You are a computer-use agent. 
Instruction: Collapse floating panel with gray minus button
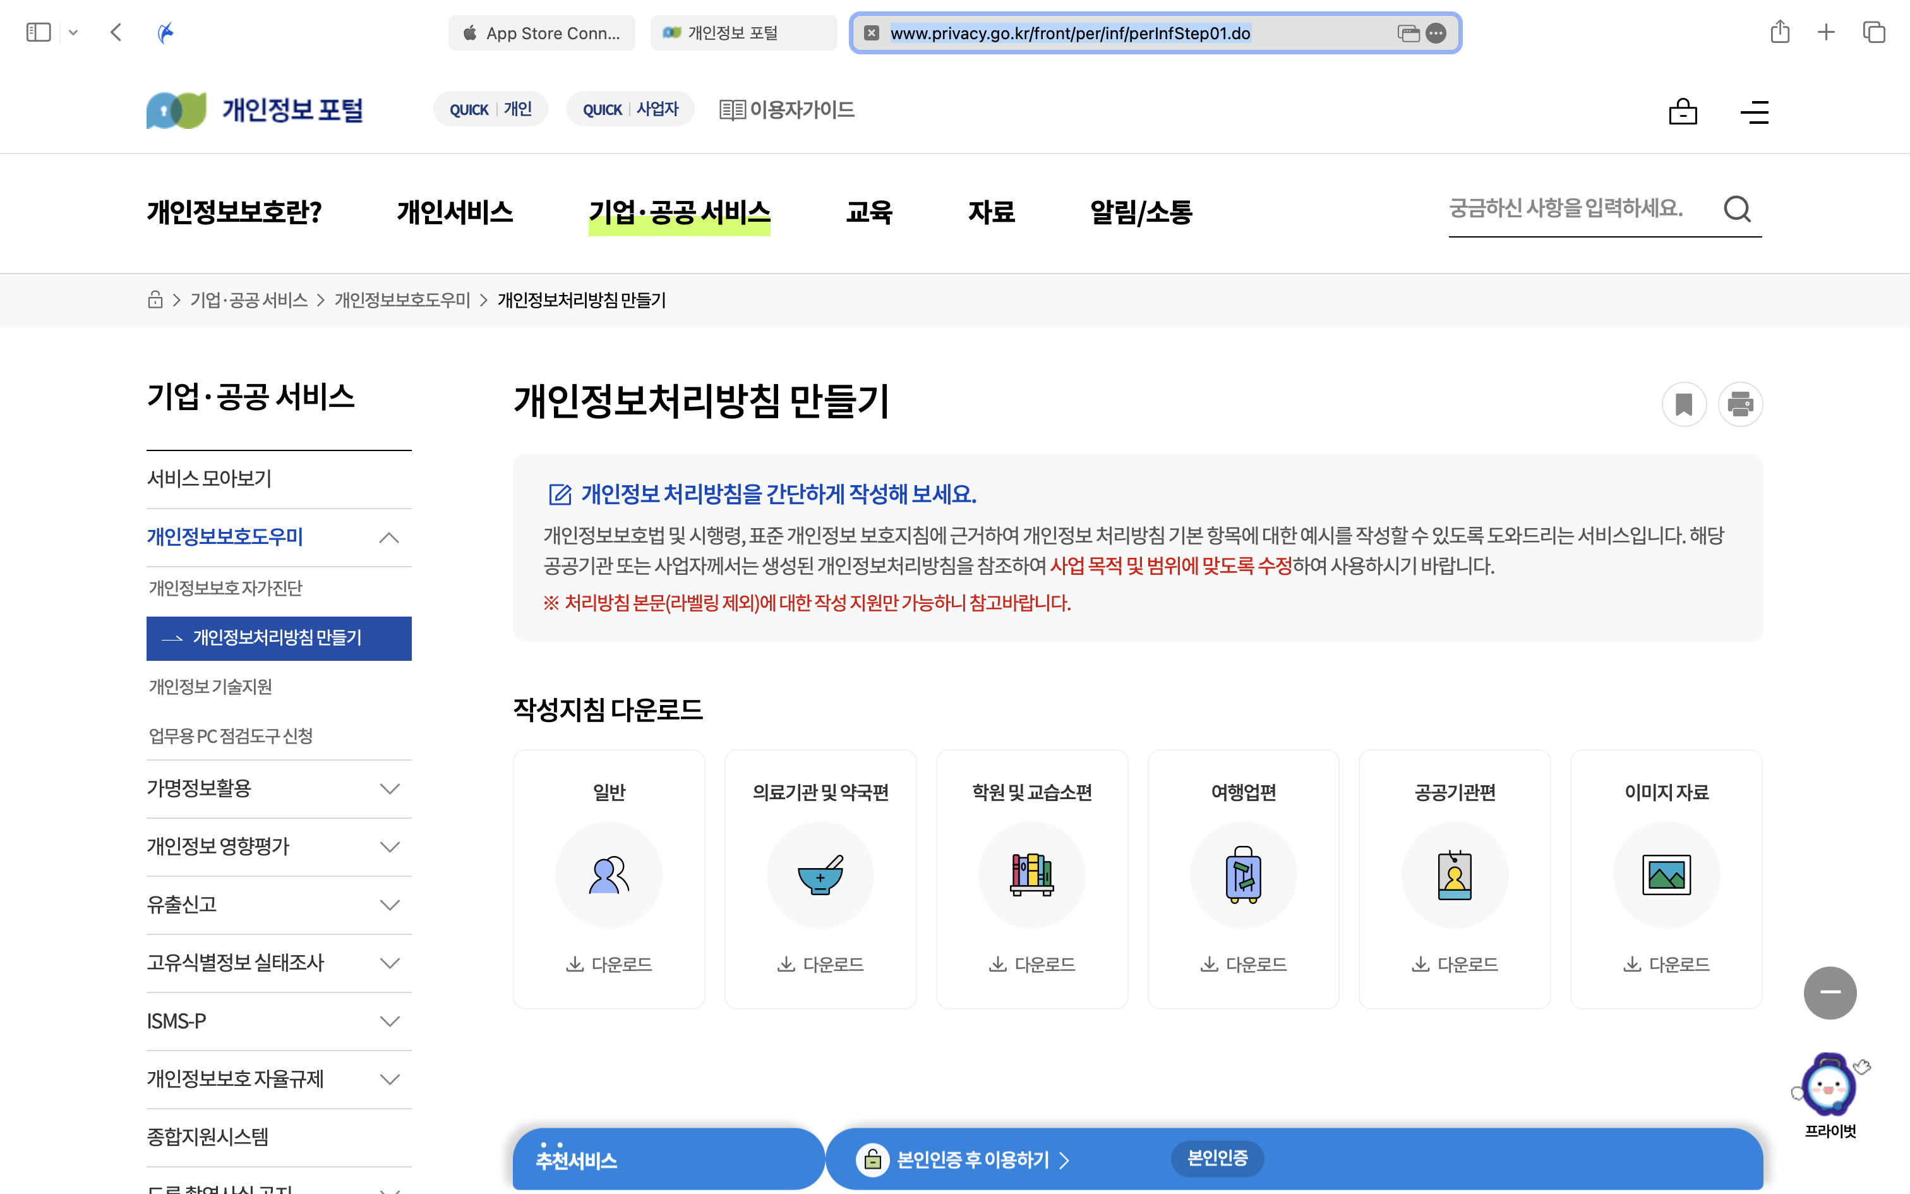coord(1830,992)
